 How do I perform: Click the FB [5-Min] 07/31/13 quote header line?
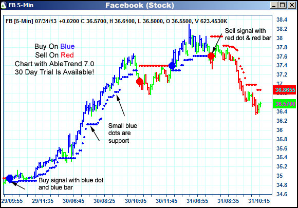[116, 21]
